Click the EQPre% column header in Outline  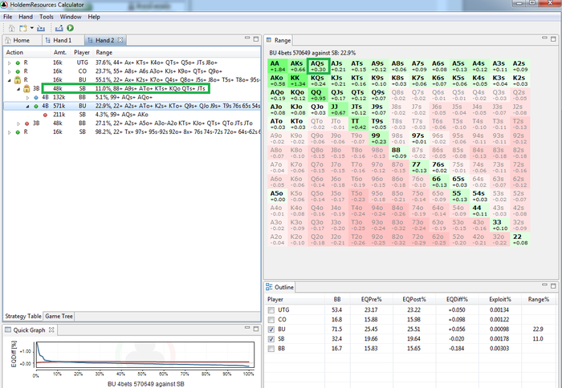(x=371, y=299)
